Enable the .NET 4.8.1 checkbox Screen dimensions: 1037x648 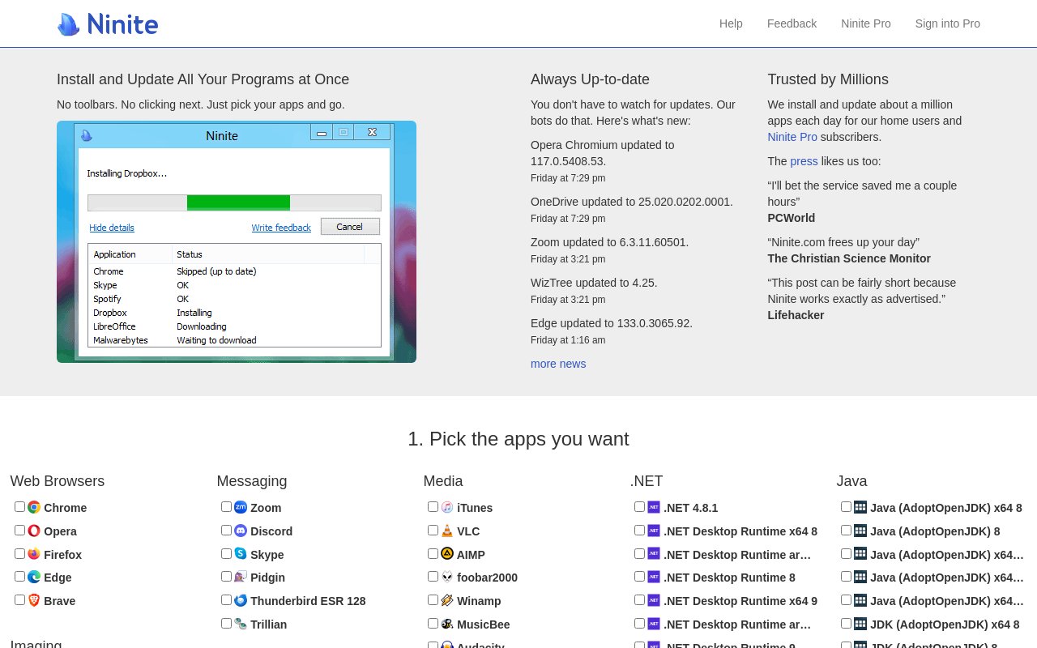(639, 506)
